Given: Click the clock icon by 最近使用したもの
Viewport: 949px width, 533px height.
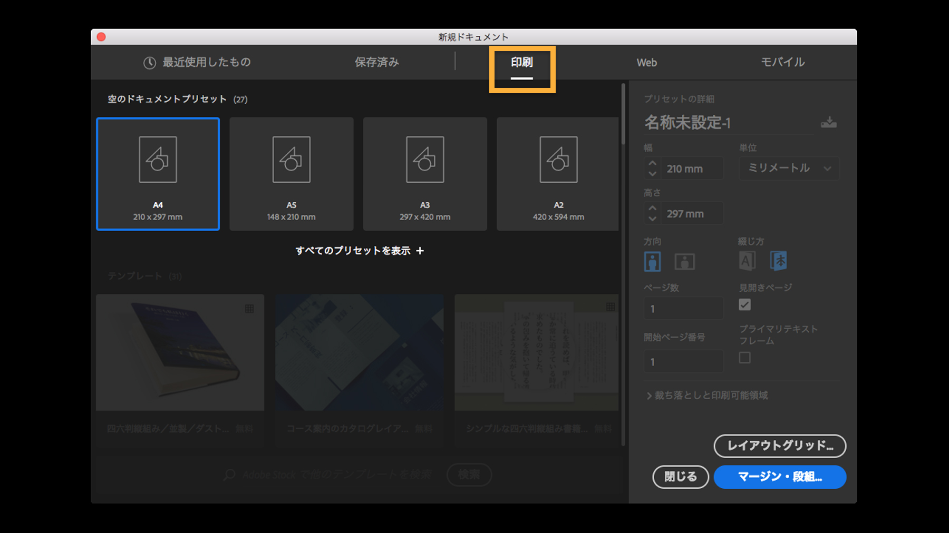Looking at the screenshot, I should pos(150,63).
